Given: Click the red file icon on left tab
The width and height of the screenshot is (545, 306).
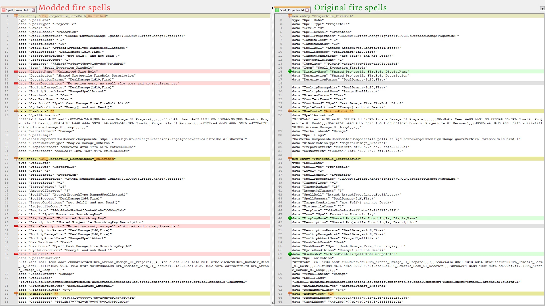Looking at the screenshot, I should [x=3, y=10].
